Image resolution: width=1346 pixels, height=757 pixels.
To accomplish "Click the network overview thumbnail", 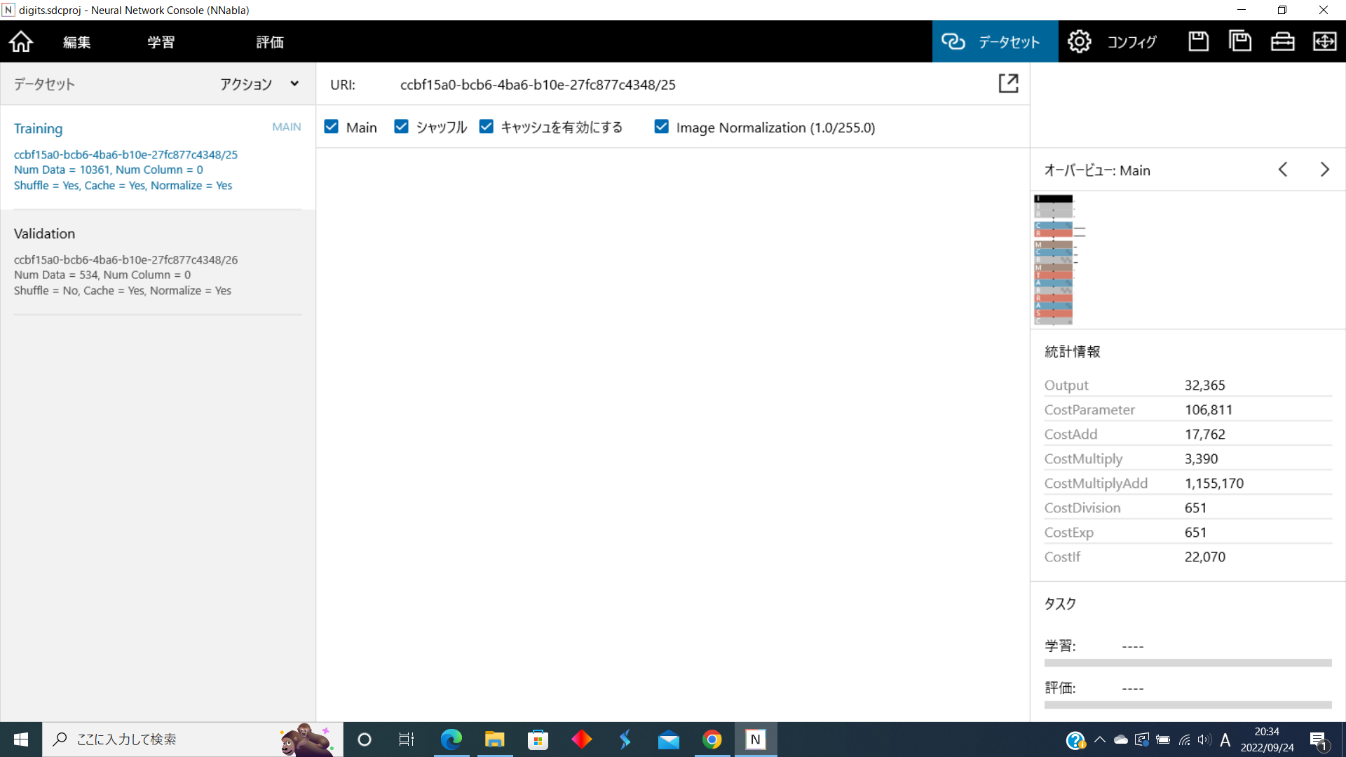I will click(x=1054, y=259).
